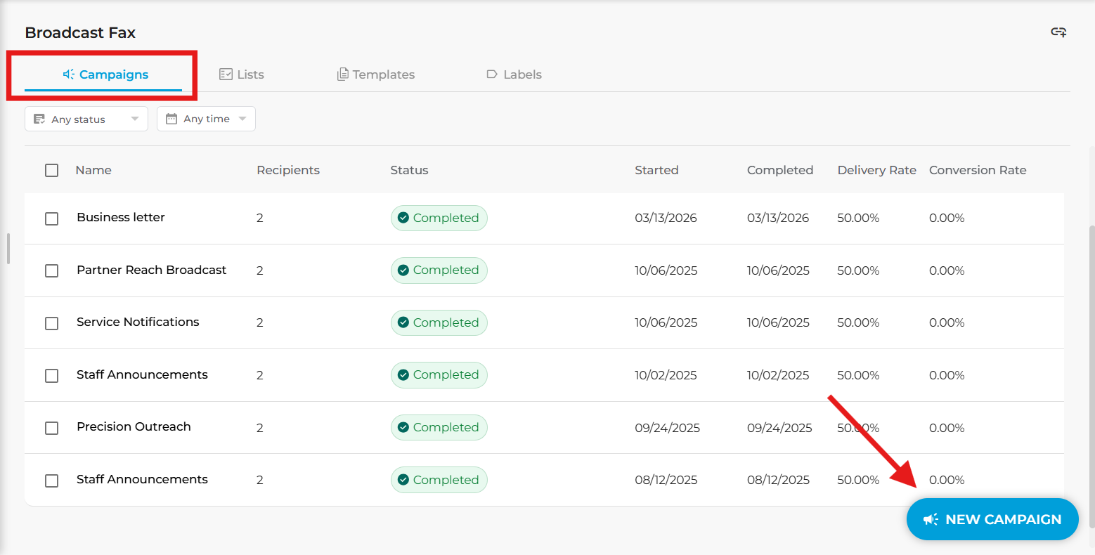Sort by the Delivery Rate column header

point(876,170)
